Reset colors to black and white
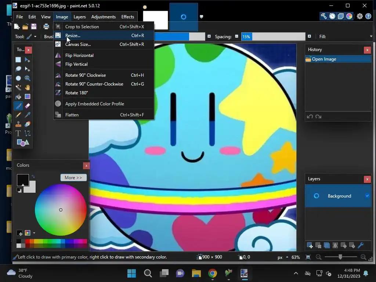This screenshot has width=376, height=282. (19, 191)
